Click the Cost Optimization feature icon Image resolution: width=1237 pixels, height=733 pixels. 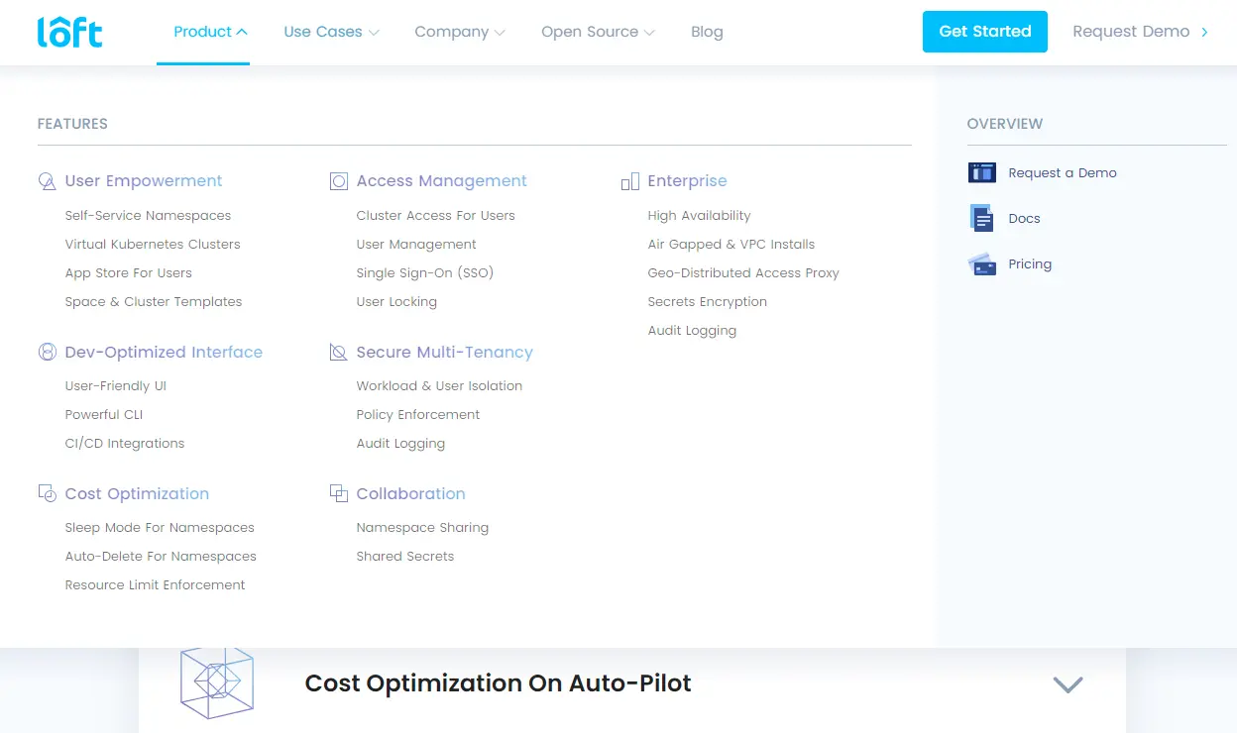tap(47, 493)
